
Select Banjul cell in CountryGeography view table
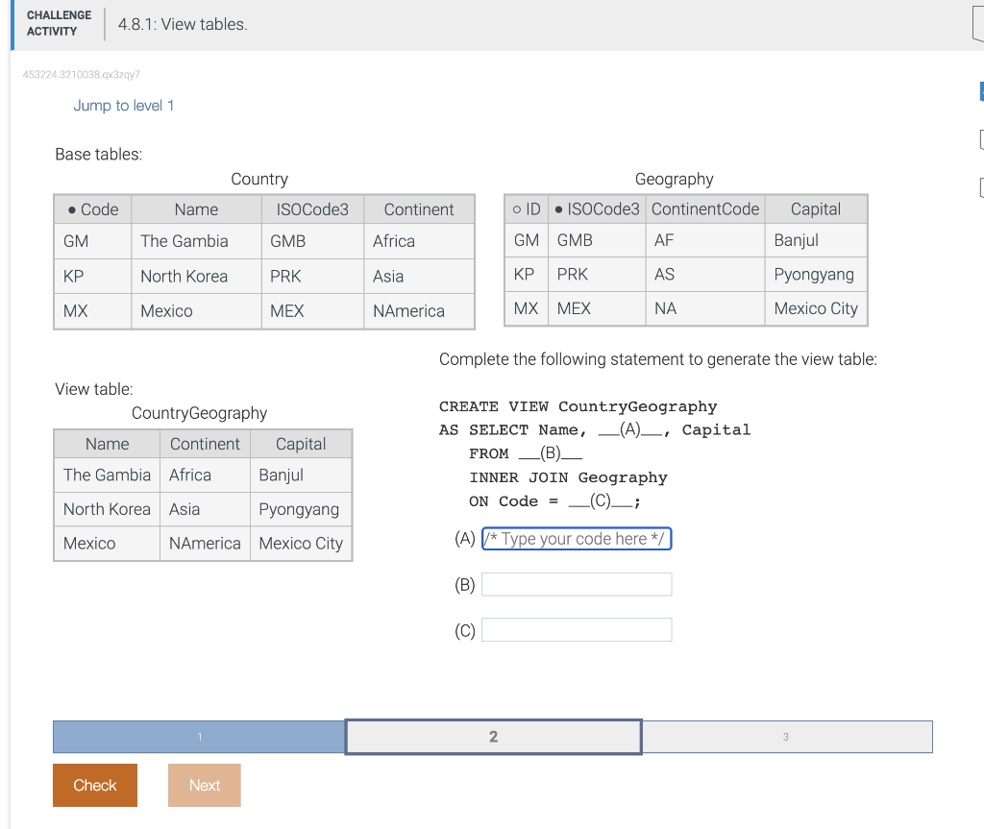(301, 475)
